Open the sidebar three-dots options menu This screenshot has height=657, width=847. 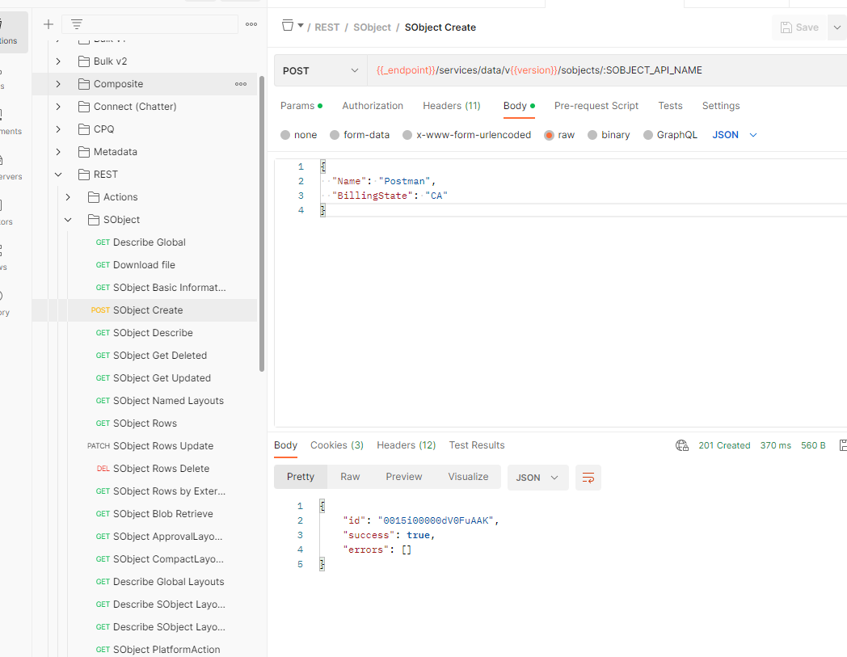click(x=251, y=24)
